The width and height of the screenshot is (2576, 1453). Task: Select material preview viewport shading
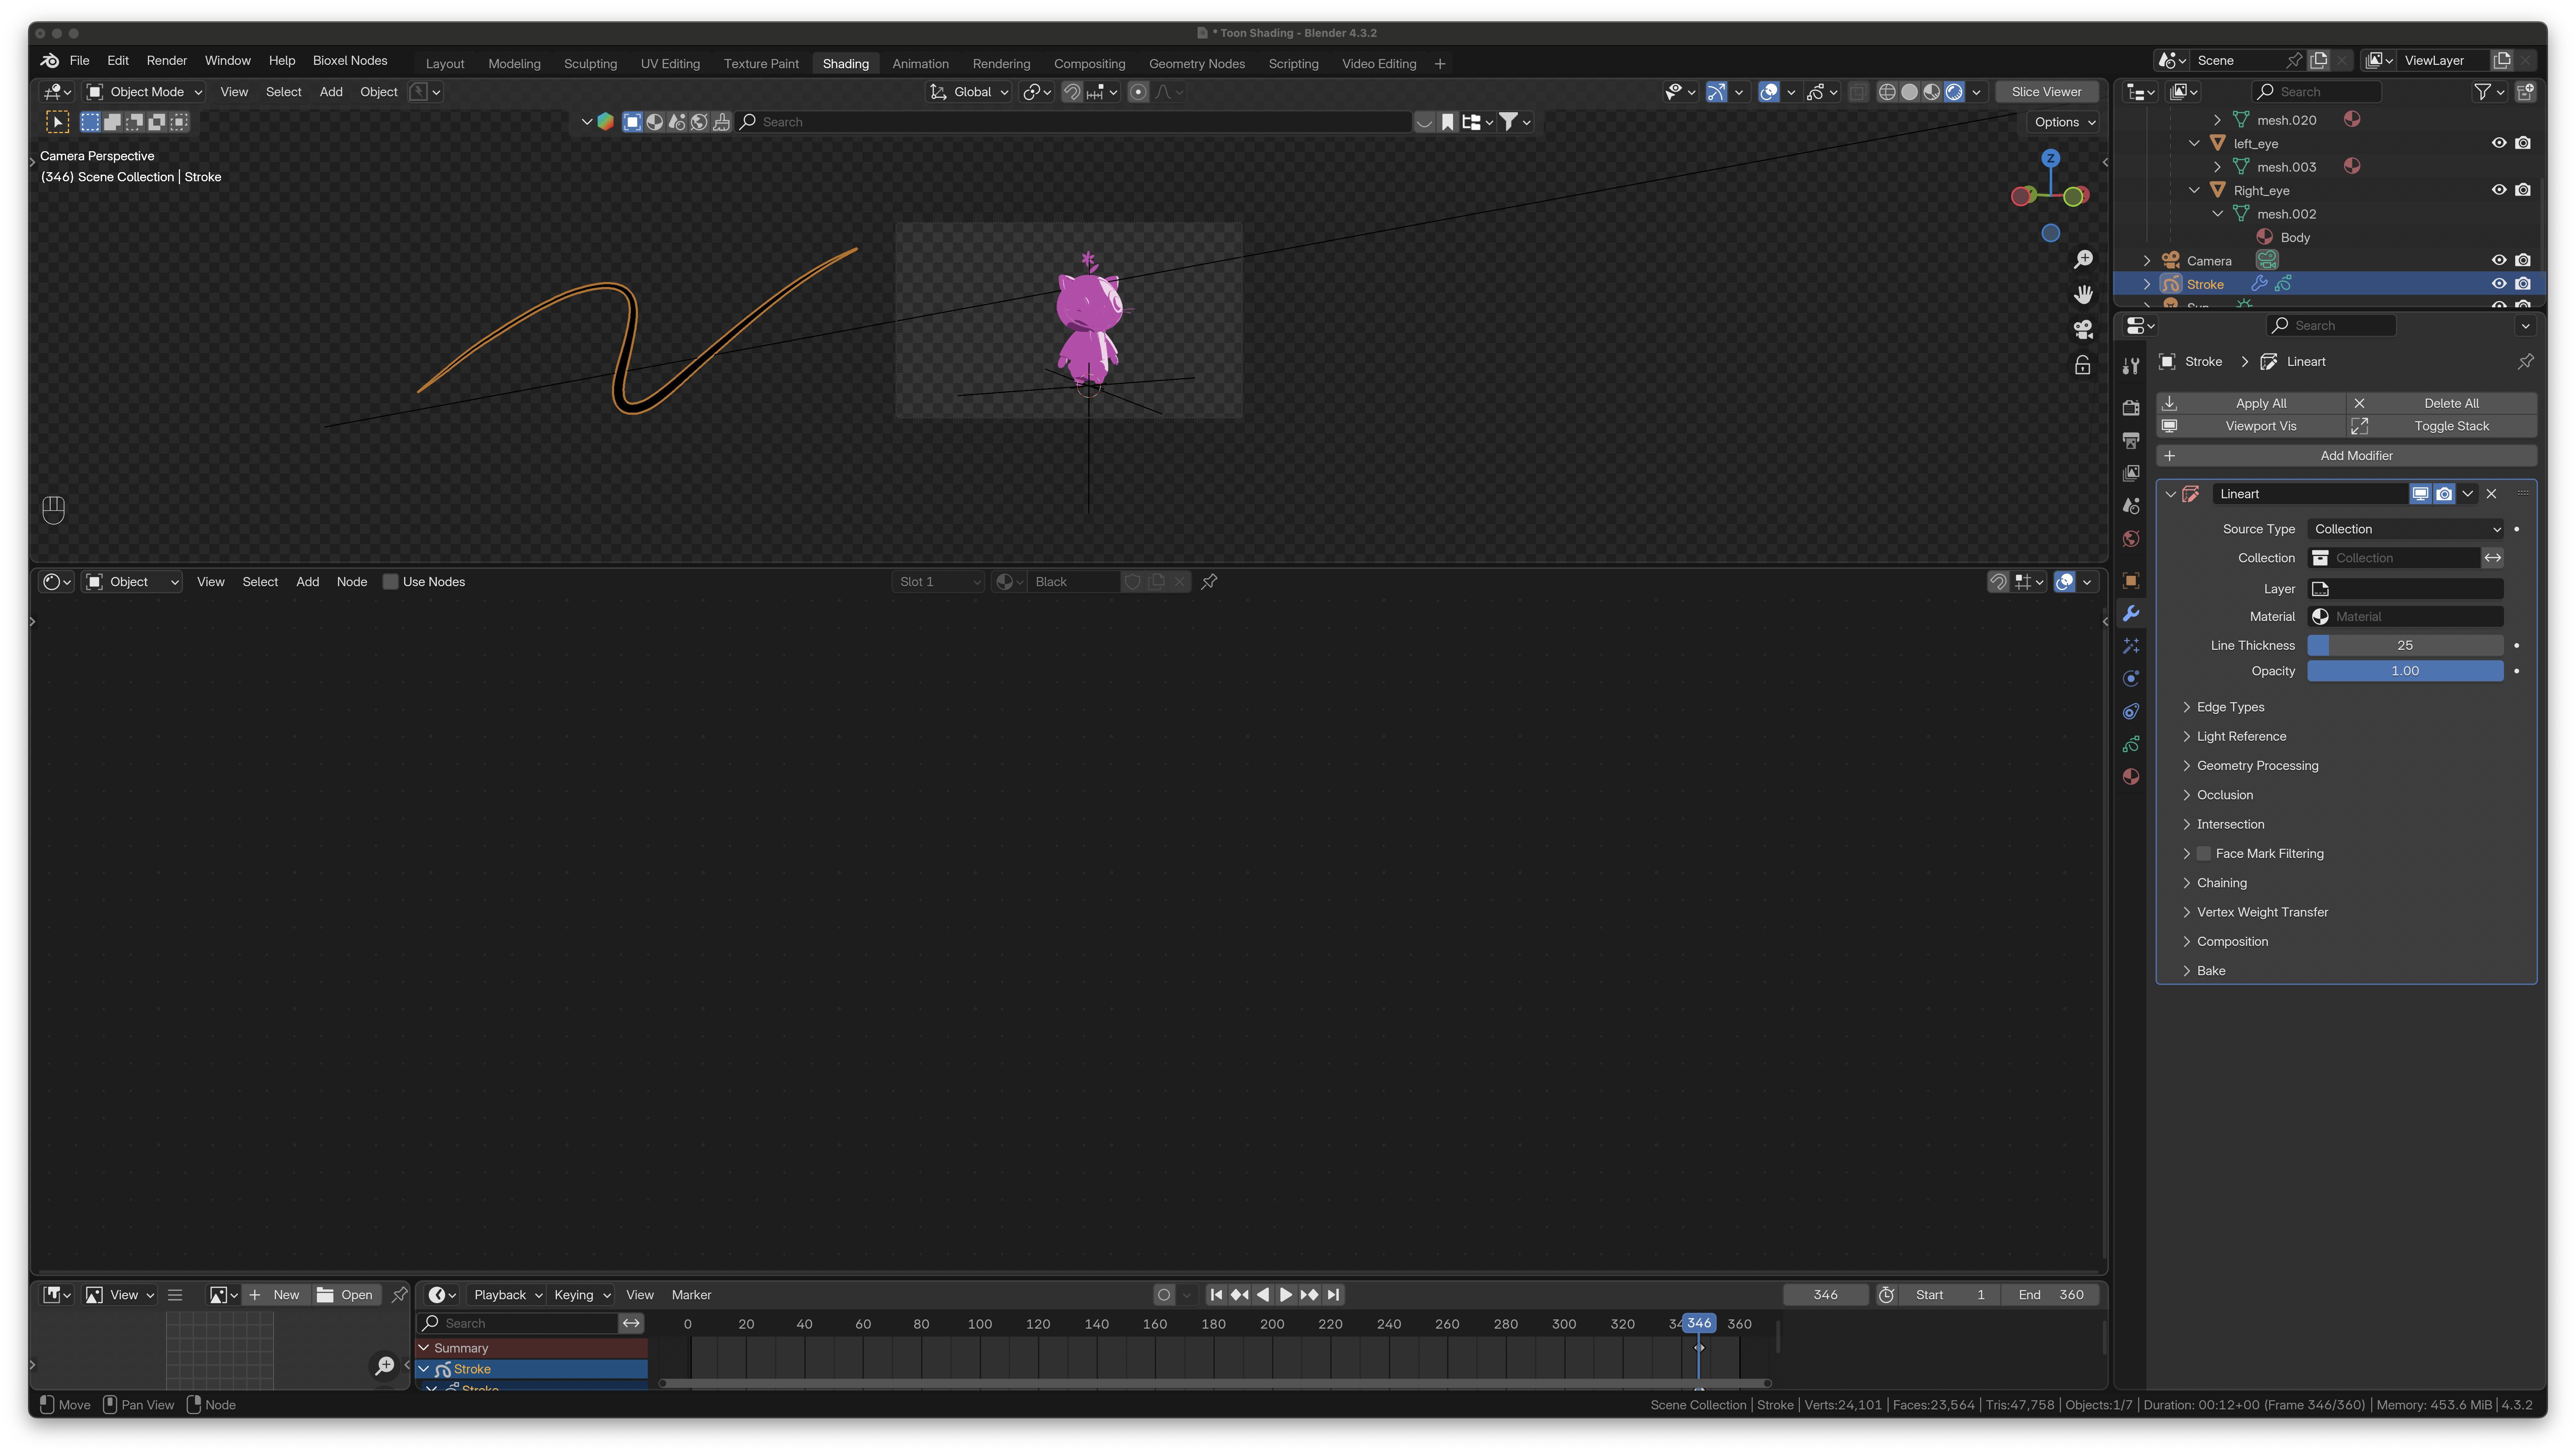(1932, 92)
